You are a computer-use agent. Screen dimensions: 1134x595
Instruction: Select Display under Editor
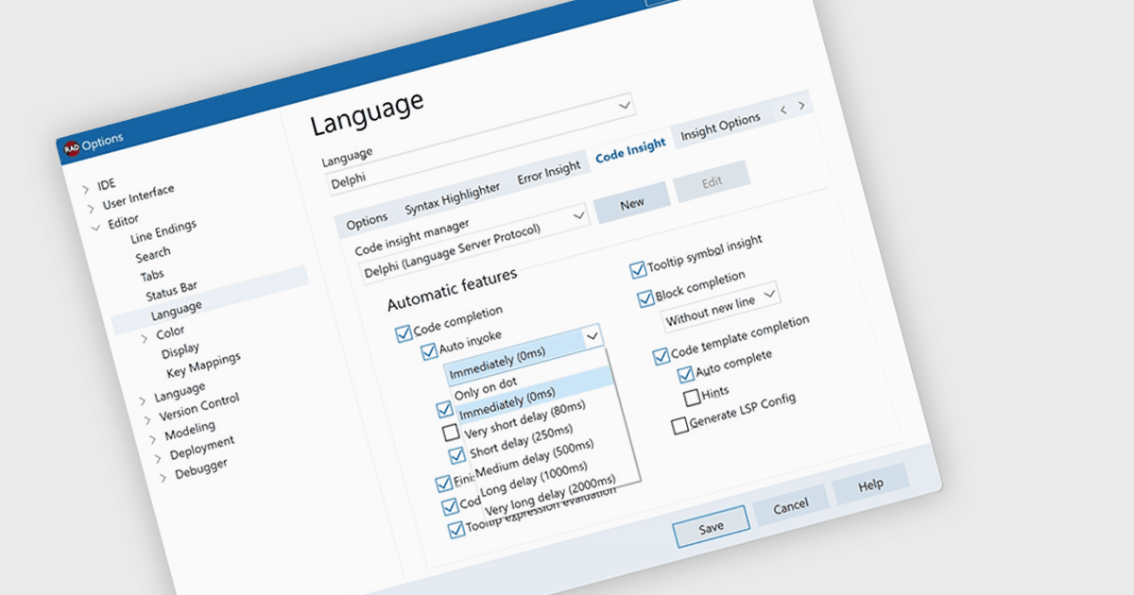[x=180, y=351]
